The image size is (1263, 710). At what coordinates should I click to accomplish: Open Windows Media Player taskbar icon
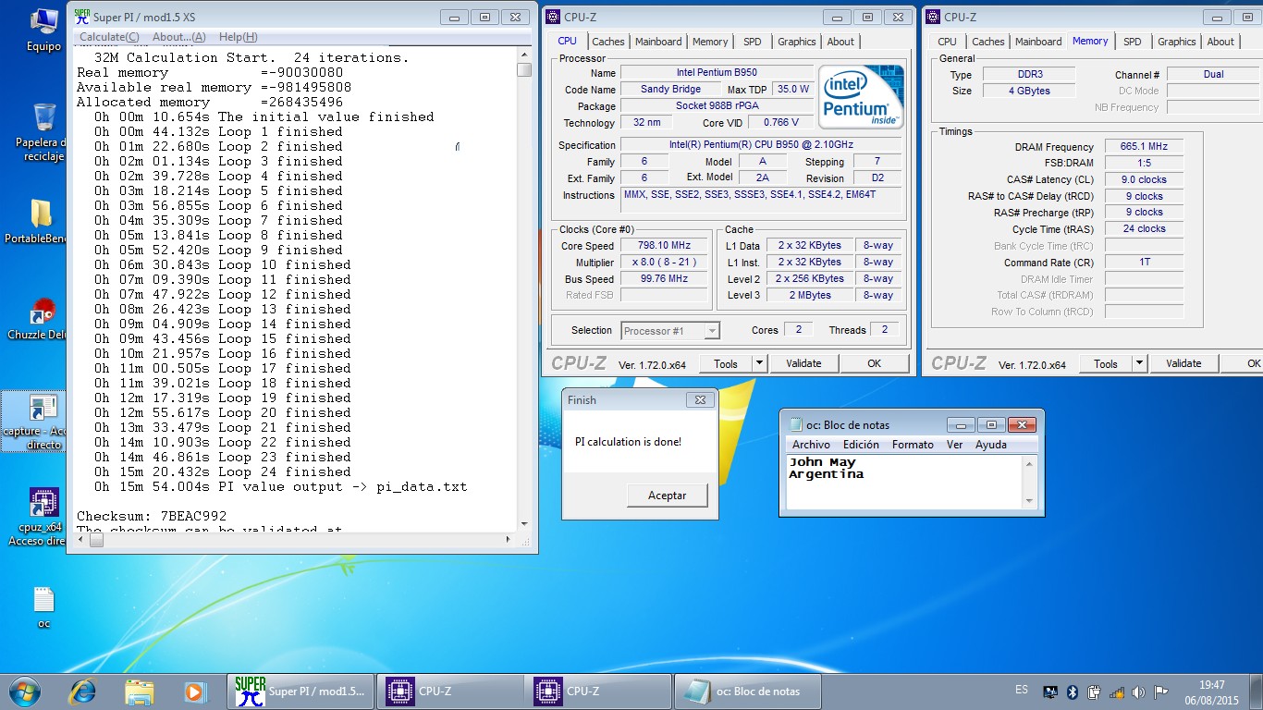point(194,691)
